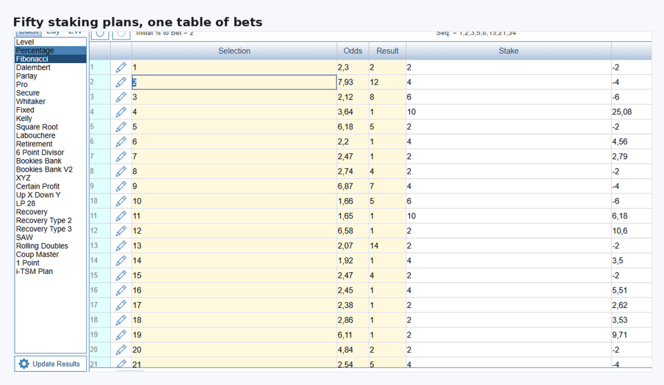This screenshot has height=385, width=664.
Task: Select the Rolling Doubles plan
Action: pyautogui.click(x=50, y=246)
